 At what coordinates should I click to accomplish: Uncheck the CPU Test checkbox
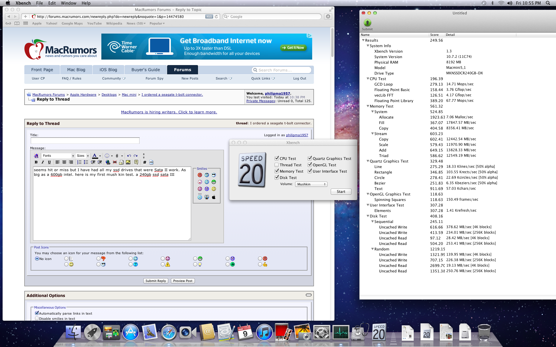277,158
